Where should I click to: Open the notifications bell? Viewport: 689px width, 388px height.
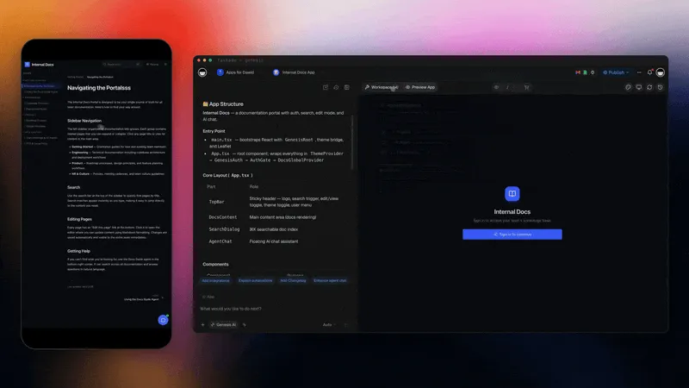[649, 72]
